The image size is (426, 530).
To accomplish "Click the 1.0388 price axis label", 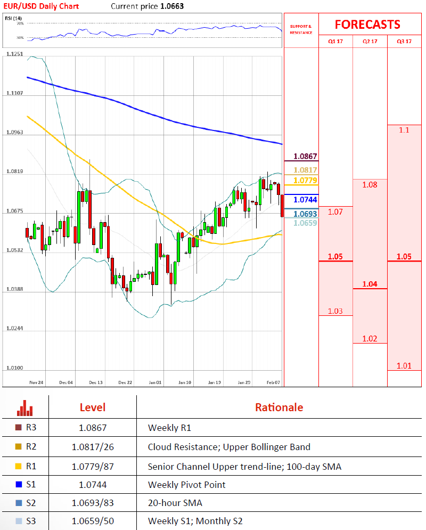I will [x=15, y=289].
